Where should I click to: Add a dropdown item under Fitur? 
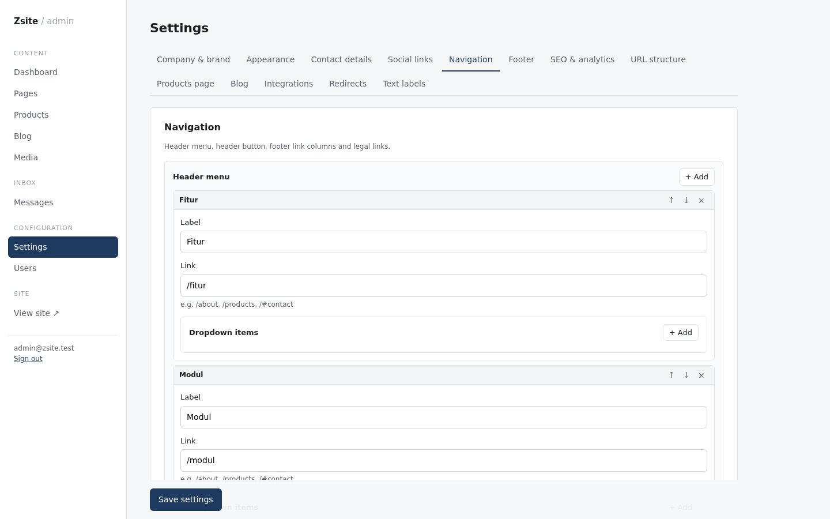click(681, 333)
